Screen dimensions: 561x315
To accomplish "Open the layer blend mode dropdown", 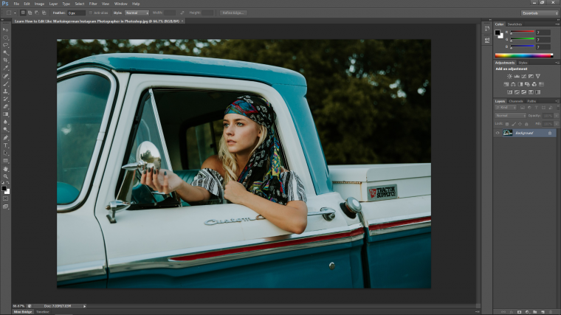I will [x=511, y=116].
